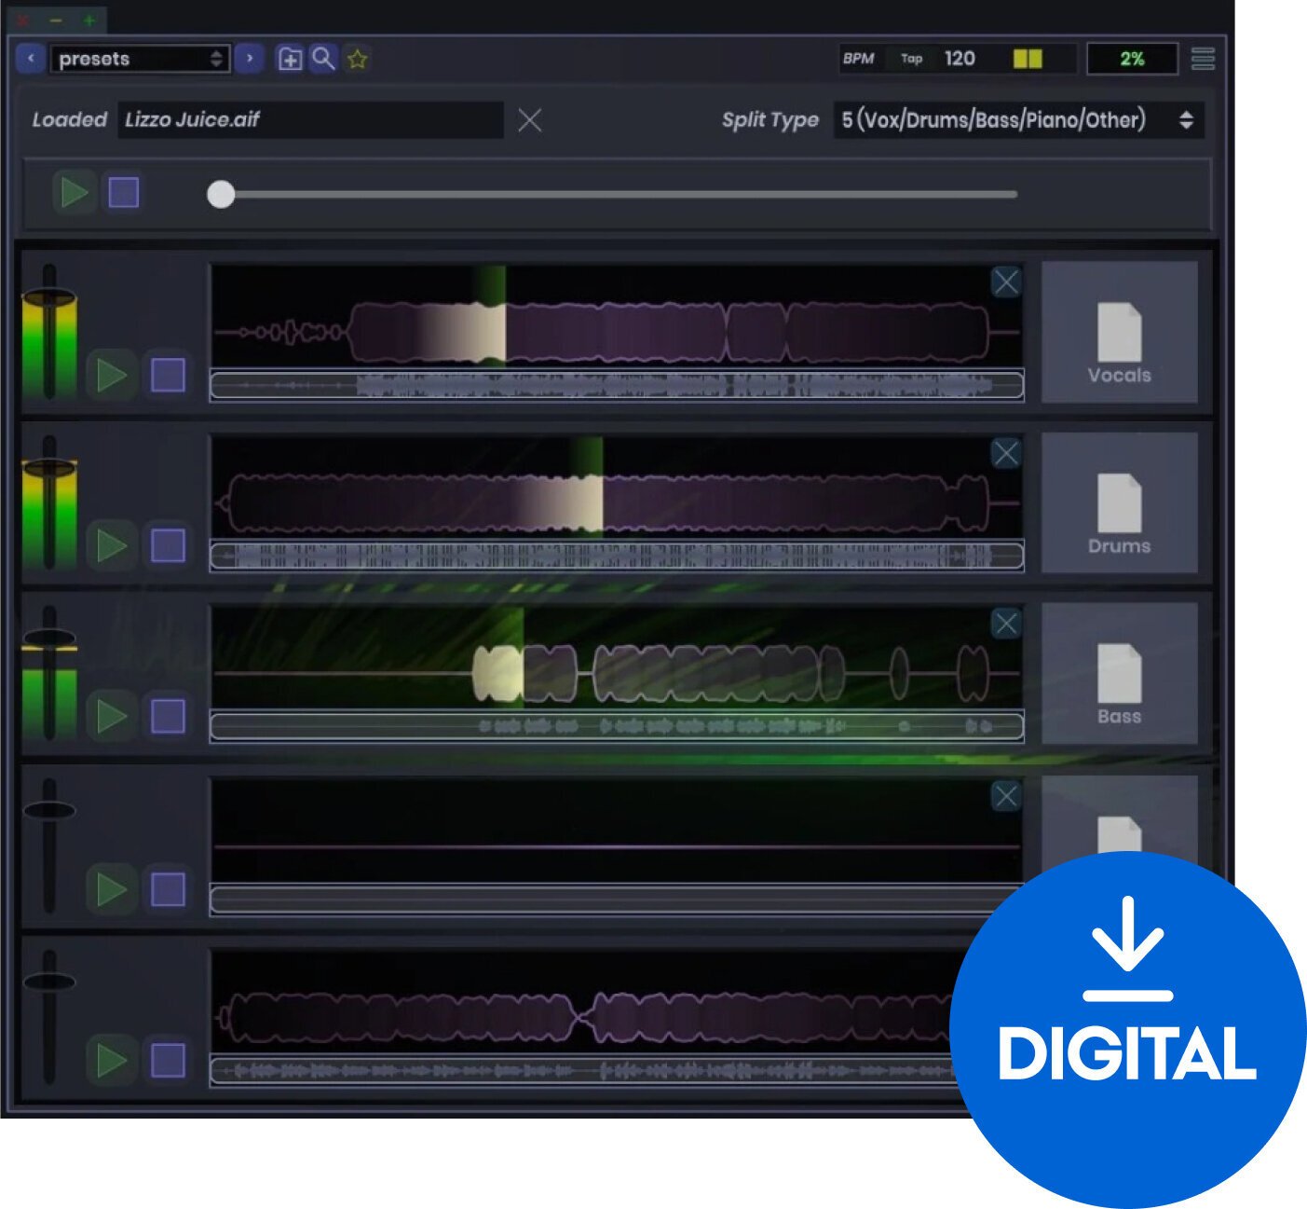This screenshot has width=1307, height=1209.
Task: Remove the fourth stem with X
Action: pyautogui.click(x=1006, y=796)
